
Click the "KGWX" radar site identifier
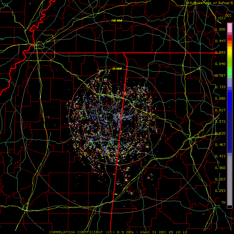coord(145,232)
